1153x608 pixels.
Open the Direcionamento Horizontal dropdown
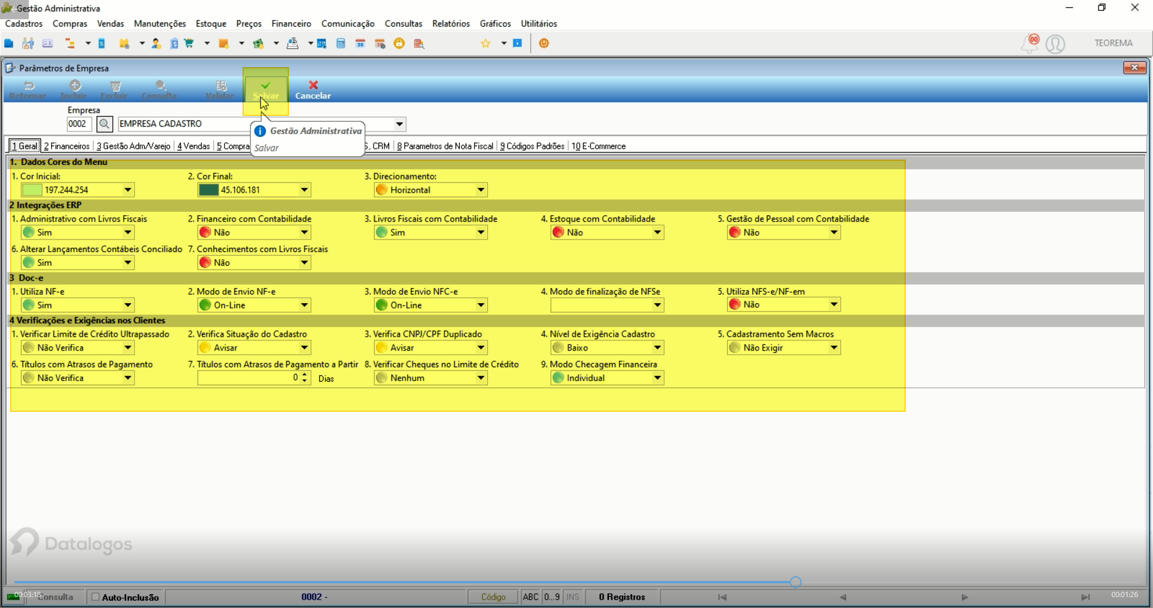point(481,190)
